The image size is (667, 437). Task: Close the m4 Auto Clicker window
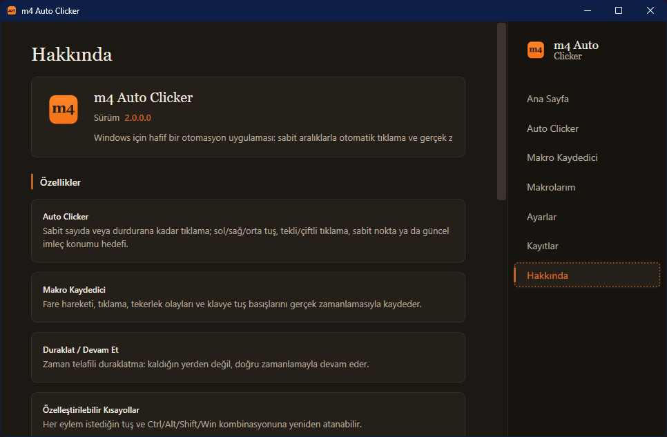(x=650, y=10)
